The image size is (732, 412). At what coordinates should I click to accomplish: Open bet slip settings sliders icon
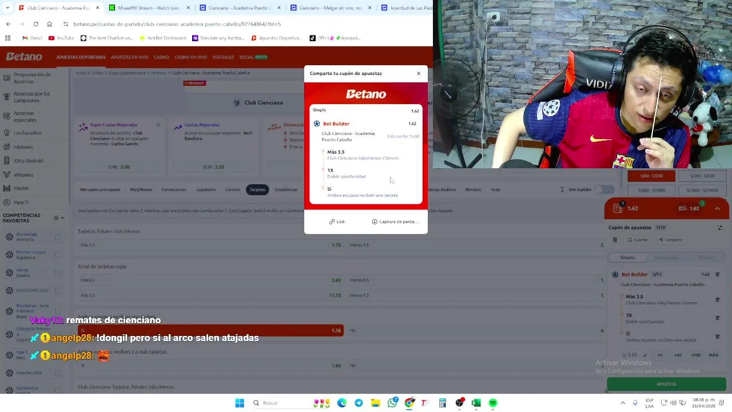click(x=720, y=227)
